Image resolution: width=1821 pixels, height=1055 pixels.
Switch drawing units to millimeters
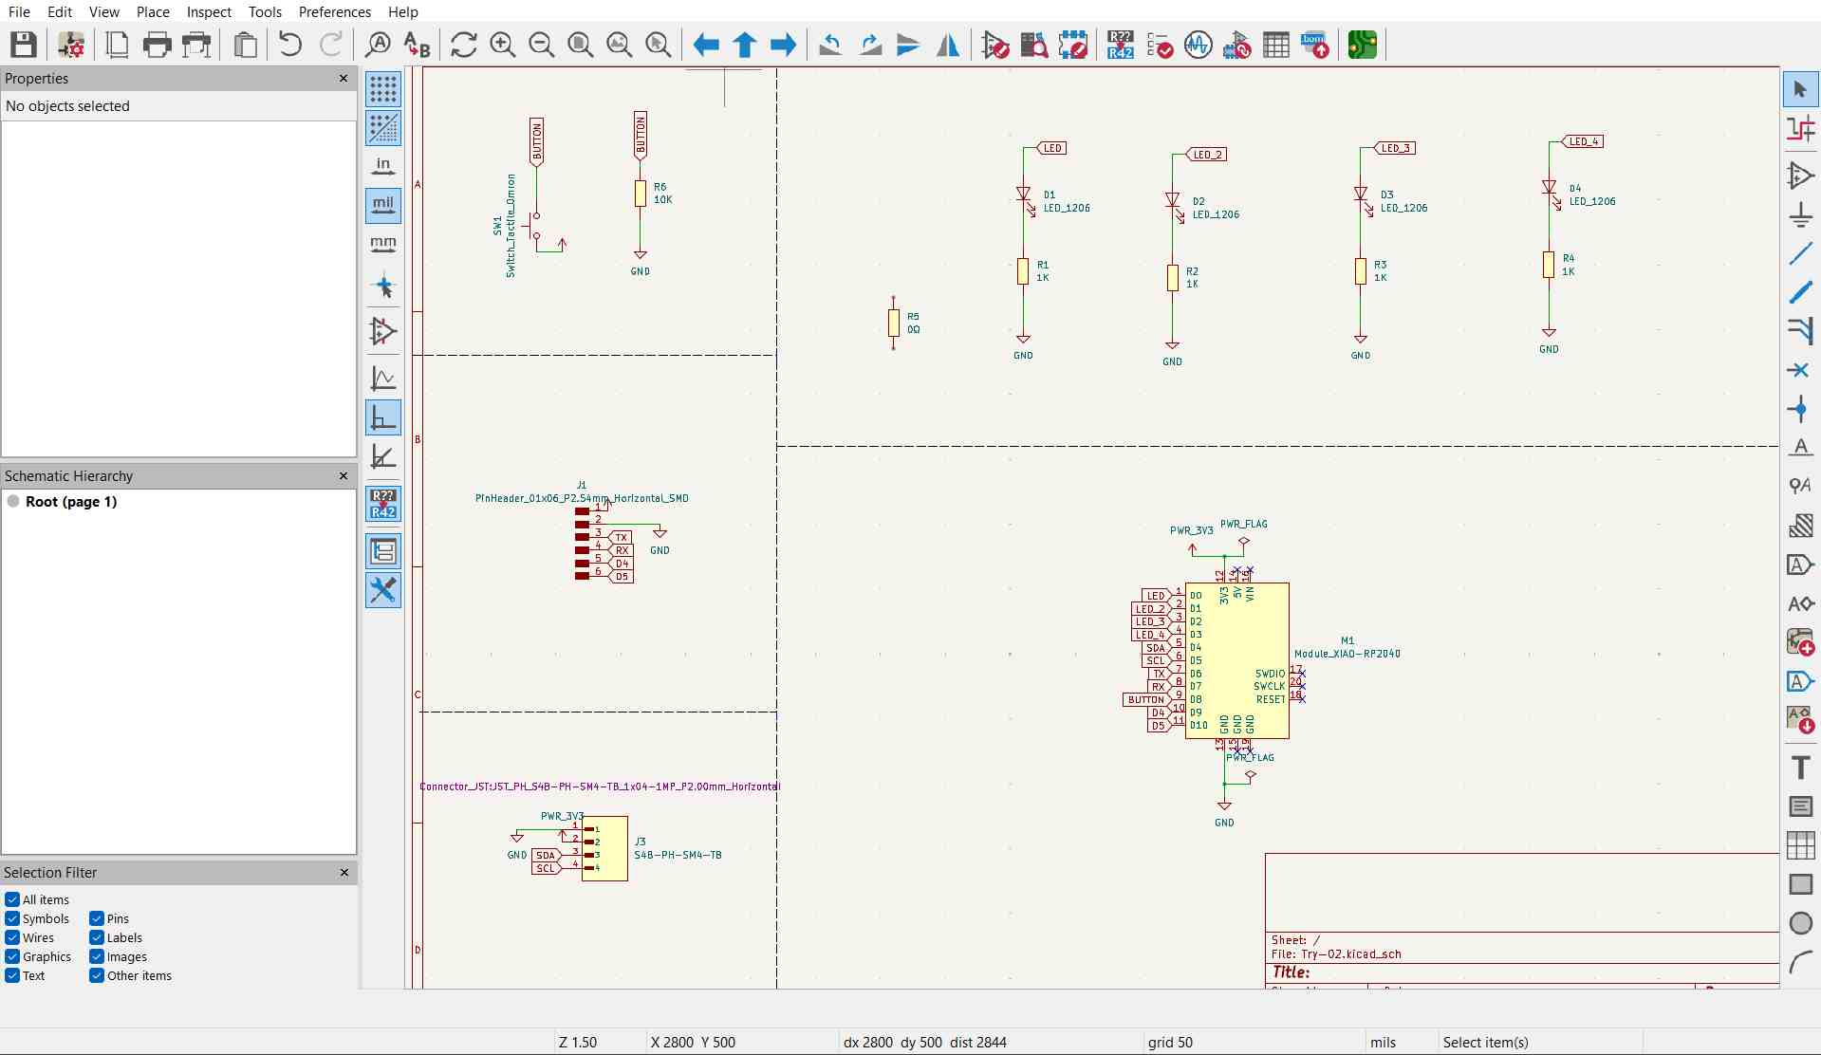coord(383,244)
